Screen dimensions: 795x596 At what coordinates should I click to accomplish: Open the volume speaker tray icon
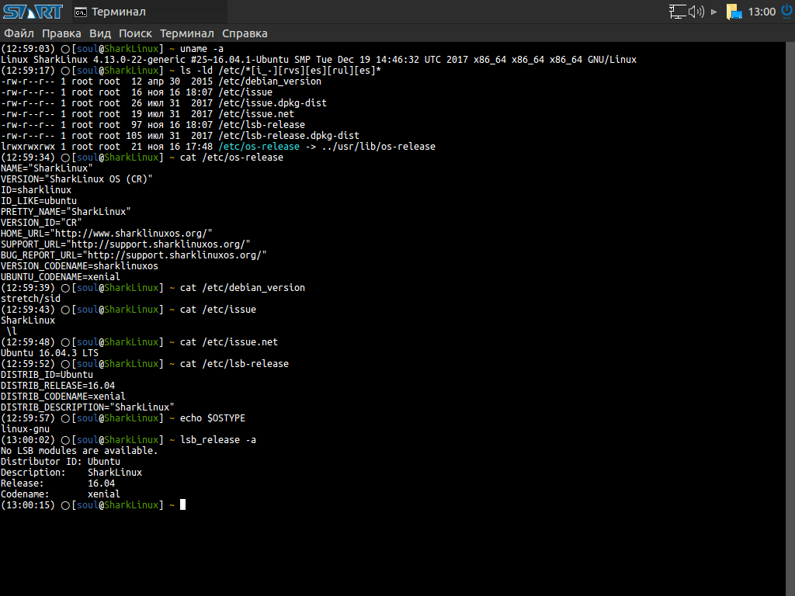tap(696, 12)
